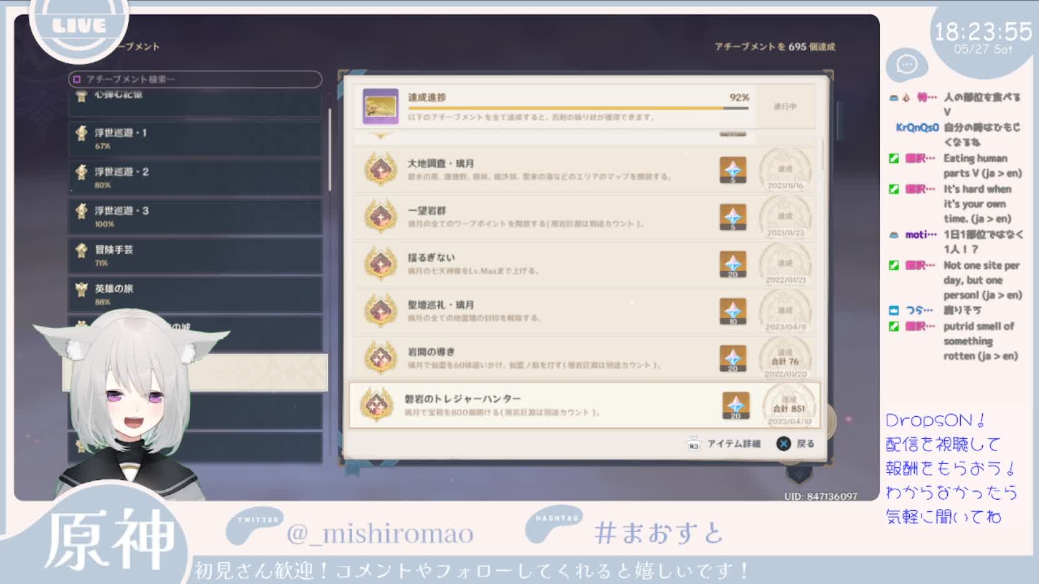Select 磐岩のトレジャーハンター achievement row
This screenshot has width=1039, height=584.
[x=584, y=405]
